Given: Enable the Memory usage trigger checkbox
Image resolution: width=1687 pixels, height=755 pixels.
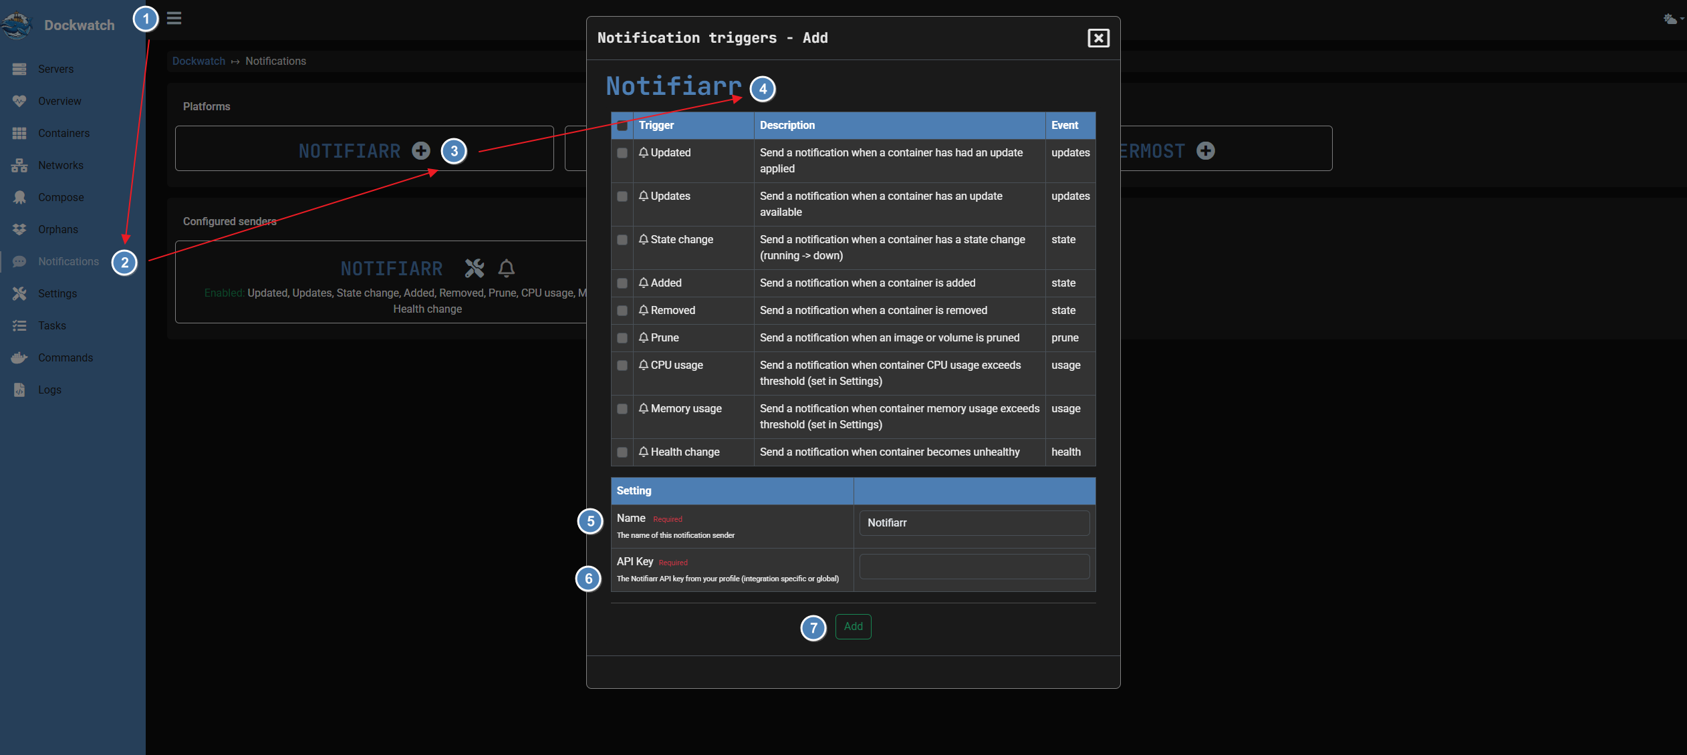Looking at the screenshot, I should tap(622, 408).
